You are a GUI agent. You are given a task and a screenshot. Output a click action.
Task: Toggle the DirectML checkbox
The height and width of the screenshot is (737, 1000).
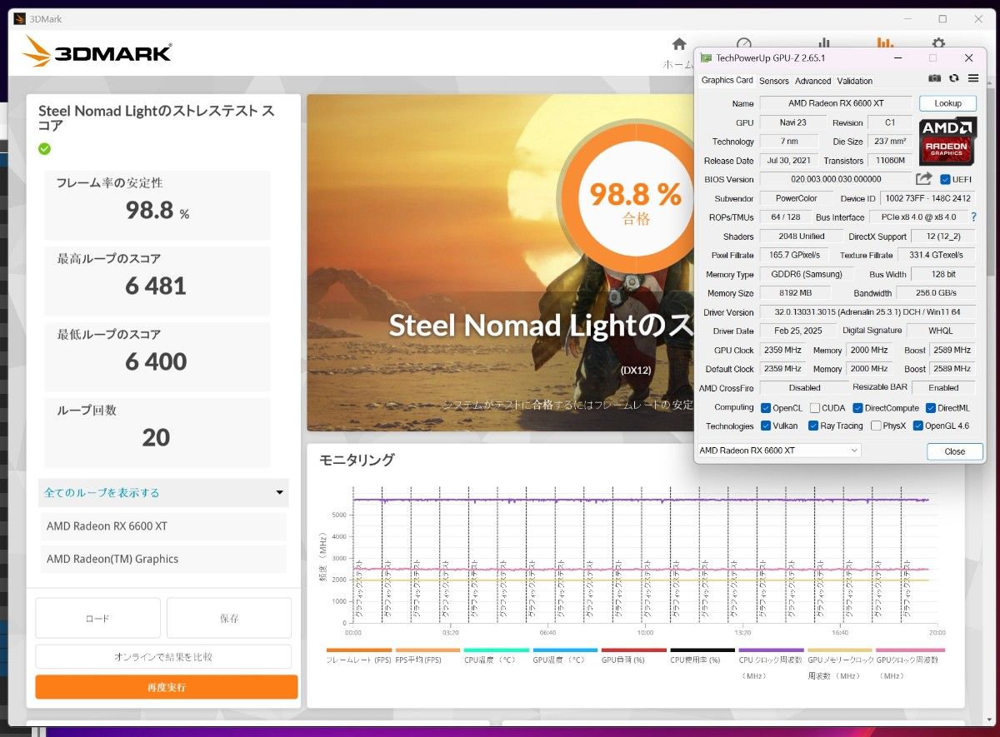pos(931,408)
